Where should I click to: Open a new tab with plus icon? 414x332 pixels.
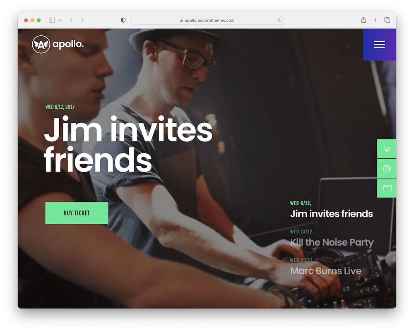(x=375, y=20)
